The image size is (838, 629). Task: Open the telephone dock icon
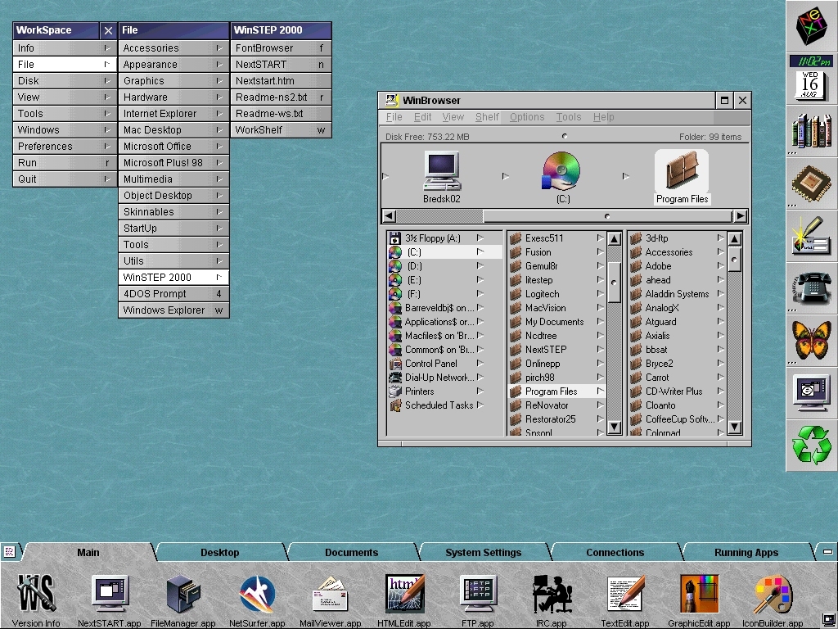[x=811, y=288]
